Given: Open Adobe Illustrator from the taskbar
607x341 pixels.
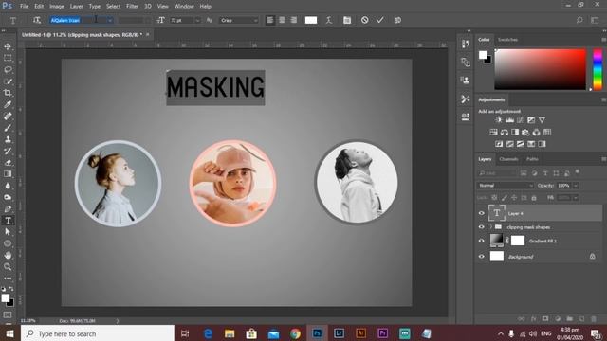Looking at the screenshot, I should [x=360, y=333].
